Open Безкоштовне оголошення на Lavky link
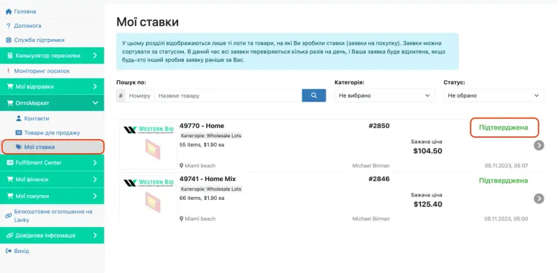Image resolution: width=557 pixels, height=273 pixels. [54, 216]
